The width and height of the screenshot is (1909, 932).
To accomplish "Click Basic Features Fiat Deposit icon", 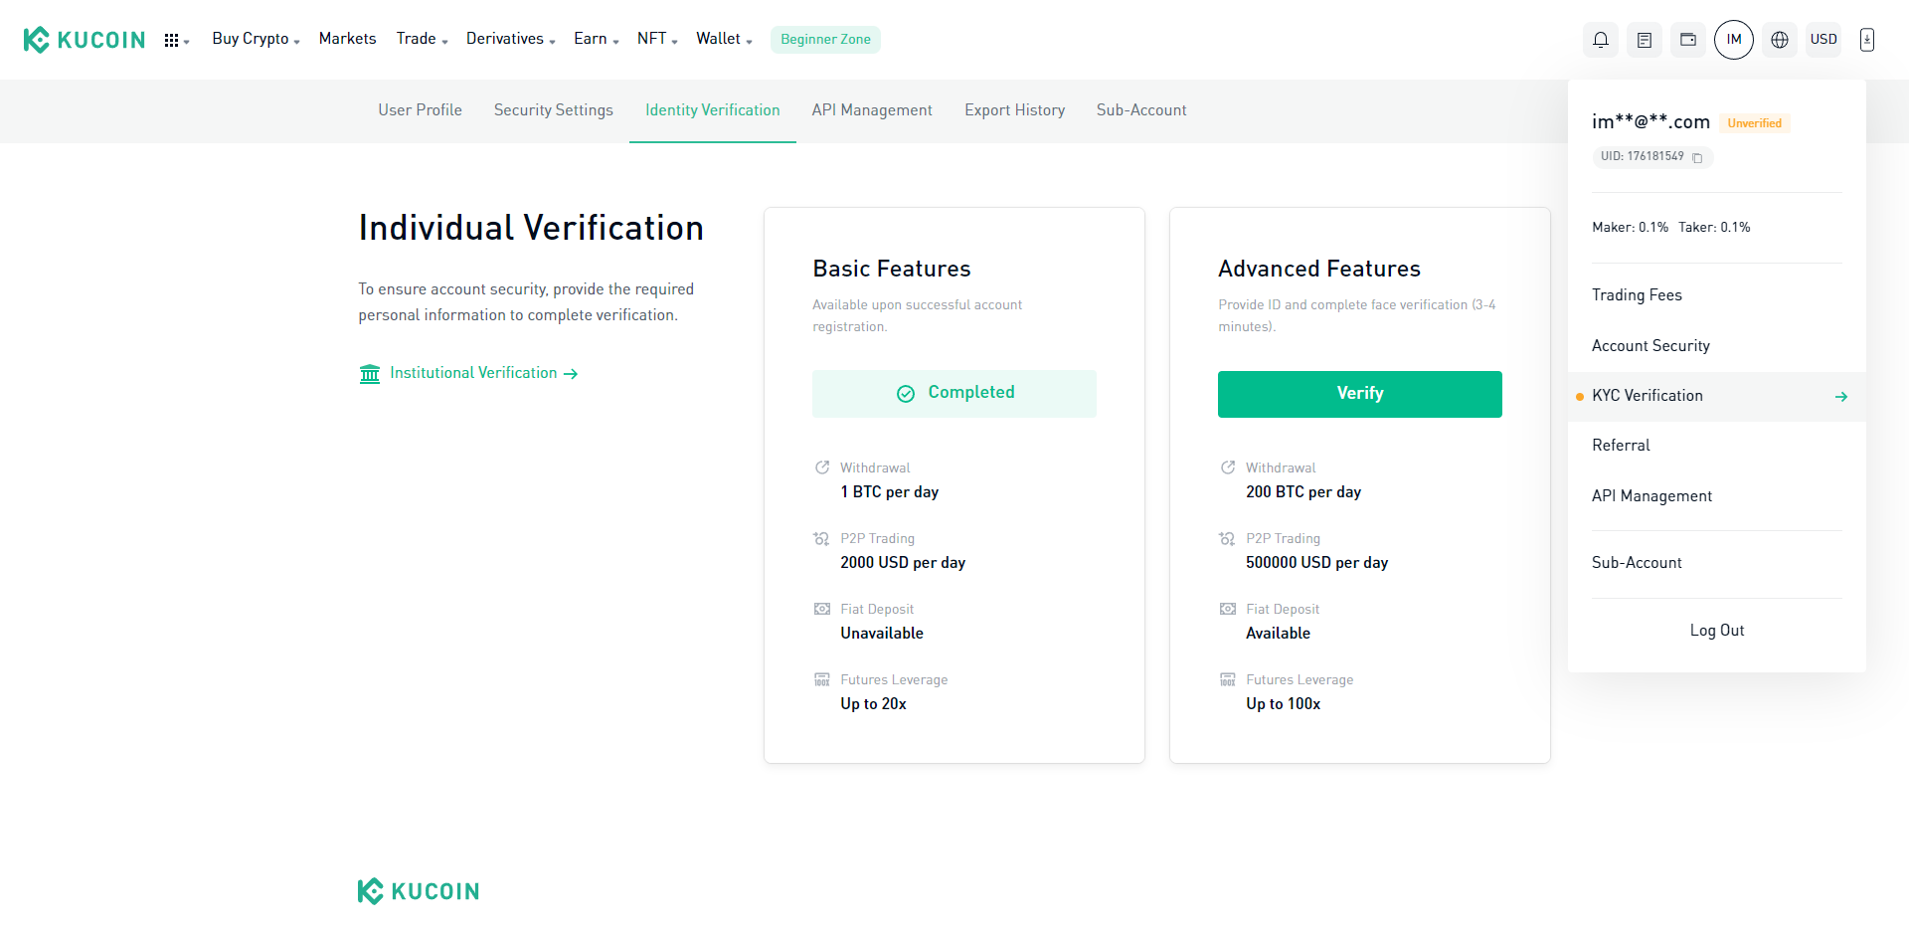I will pos(822,609).
